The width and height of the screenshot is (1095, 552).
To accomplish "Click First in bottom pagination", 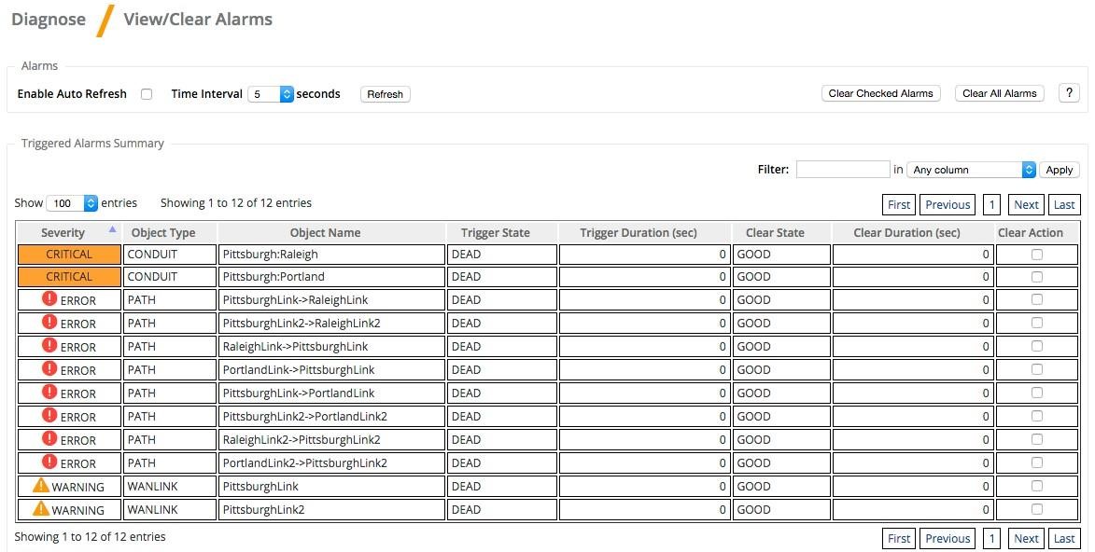I will click(x=899, y=538).
